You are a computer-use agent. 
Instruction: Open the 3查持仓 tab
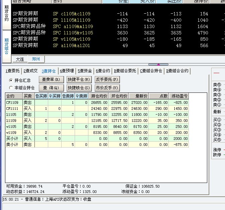pyautogui.click(x=49, y=71)
